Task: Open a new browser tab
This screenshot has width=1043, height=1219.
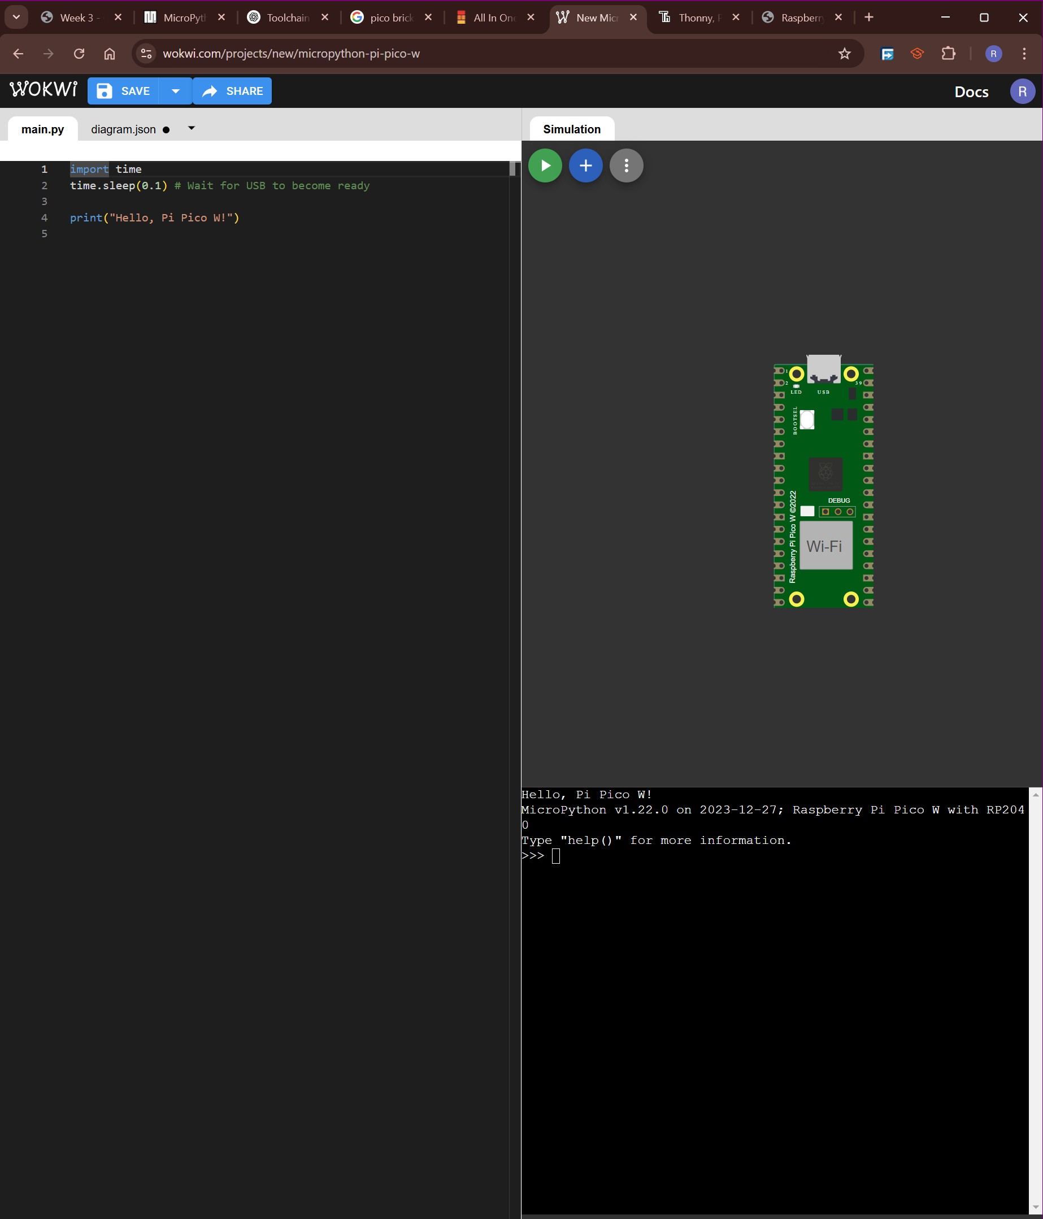Action: tap(869, 17)
